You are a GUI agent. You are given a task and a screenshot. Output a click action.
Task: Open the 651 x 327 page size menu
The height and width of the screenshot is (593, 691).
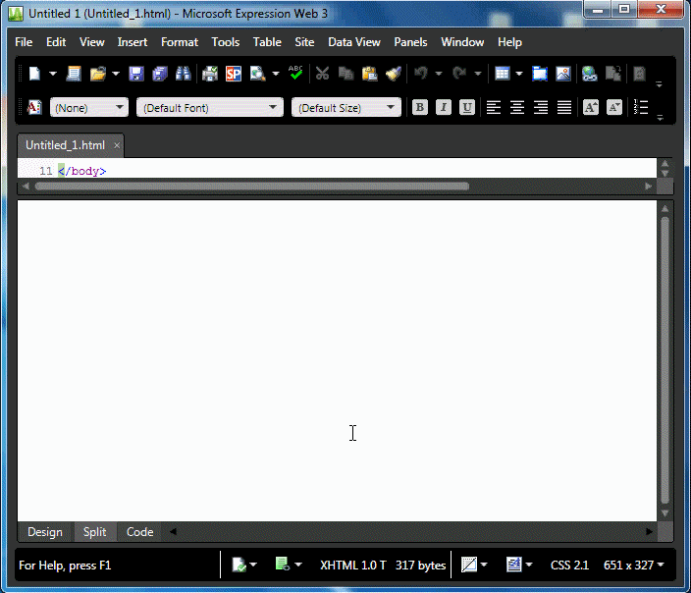(x=633, y=565)
